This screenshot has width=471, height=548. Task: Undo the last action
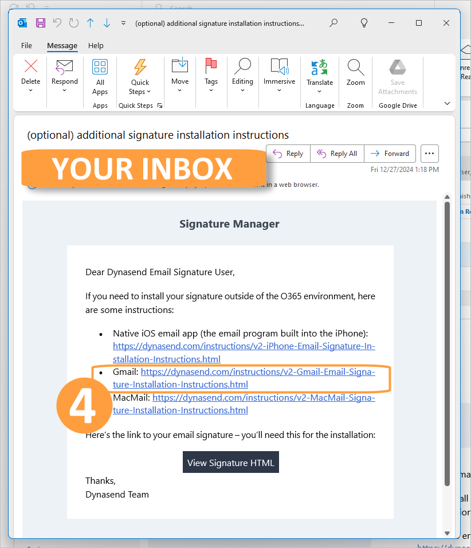[56, 23]
